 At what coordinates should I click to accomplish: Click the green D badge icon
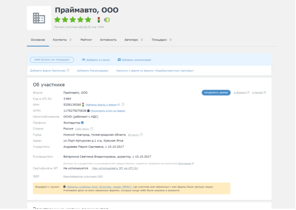tap(107, 20)
